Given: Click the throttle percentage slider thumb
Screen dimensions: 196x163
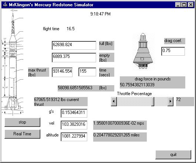Looking at the screenshot, I should point(152,101).
